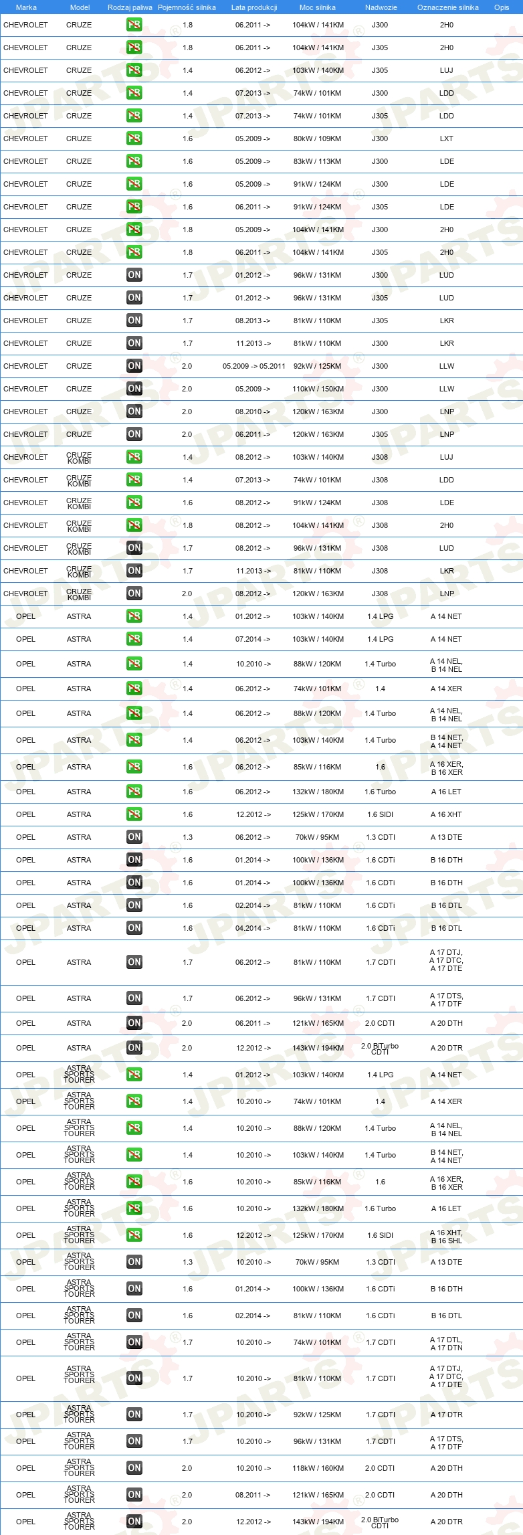Click diesel ON icon in Cruze Kombi LUD row

pos(134,548)
